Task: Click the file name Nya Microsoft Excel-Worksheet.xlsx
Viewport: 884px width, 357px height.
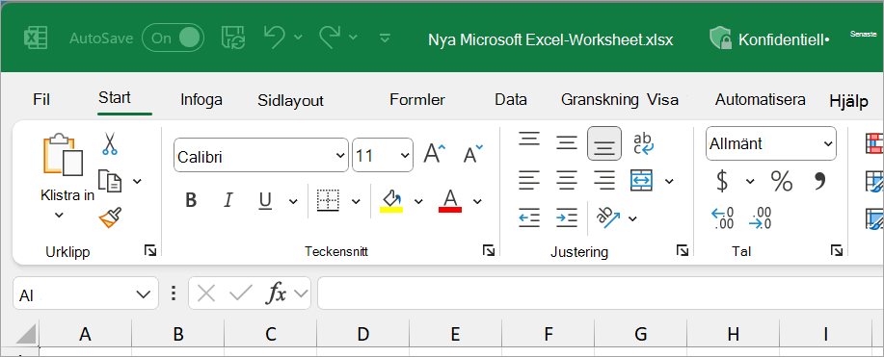Action: click(x=550, y=40)
